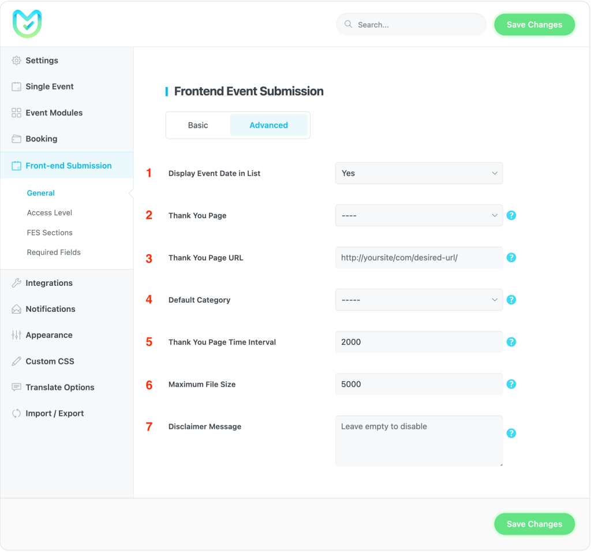Screen dimensions: 591x552
Task: Show help for Thank You Page Time Interval
Action: pyautogui.click(x=511, y=342)
